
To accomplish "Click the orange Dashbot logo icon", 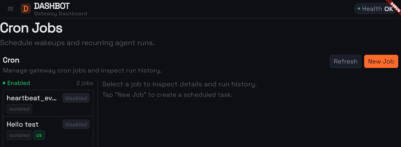I will 26,9.
